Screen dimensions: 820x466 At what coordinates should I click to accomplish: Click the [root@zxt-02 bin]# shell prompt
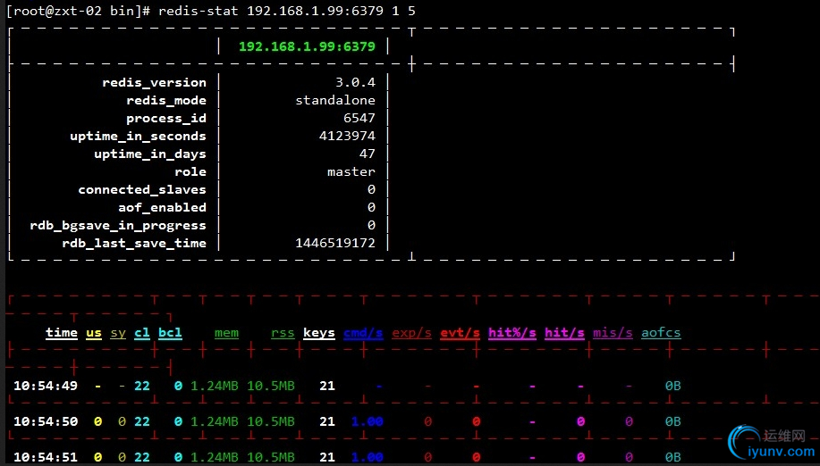[79, 11]
